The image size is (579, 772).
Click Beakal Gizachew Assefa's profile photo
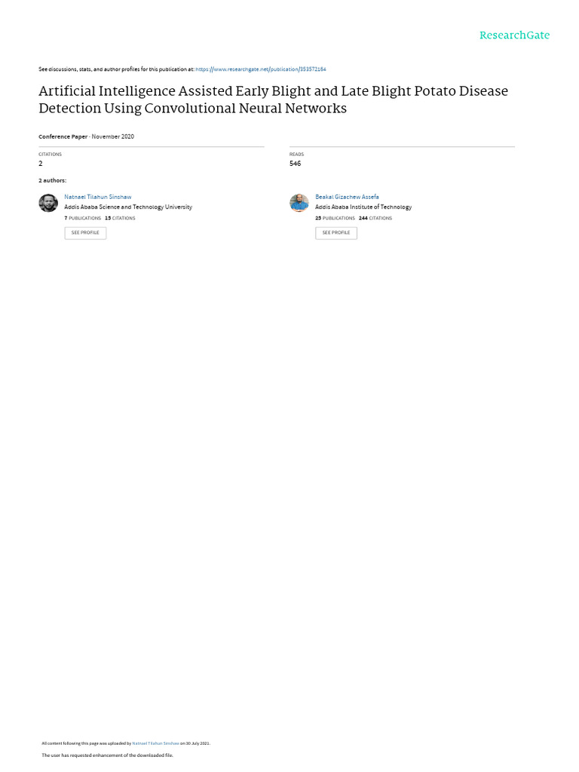[x=299, y=203]
